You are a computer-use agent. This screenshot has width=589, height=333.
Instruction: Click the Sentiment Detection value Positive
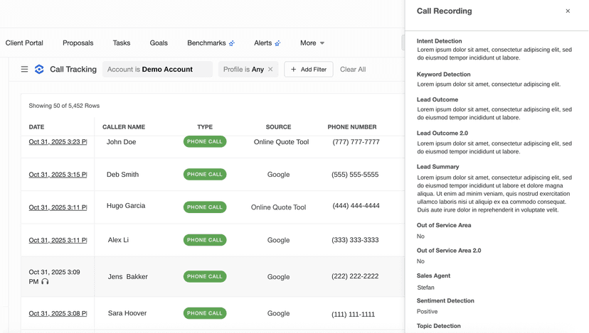pyautogui.click(x=427, y=312)
